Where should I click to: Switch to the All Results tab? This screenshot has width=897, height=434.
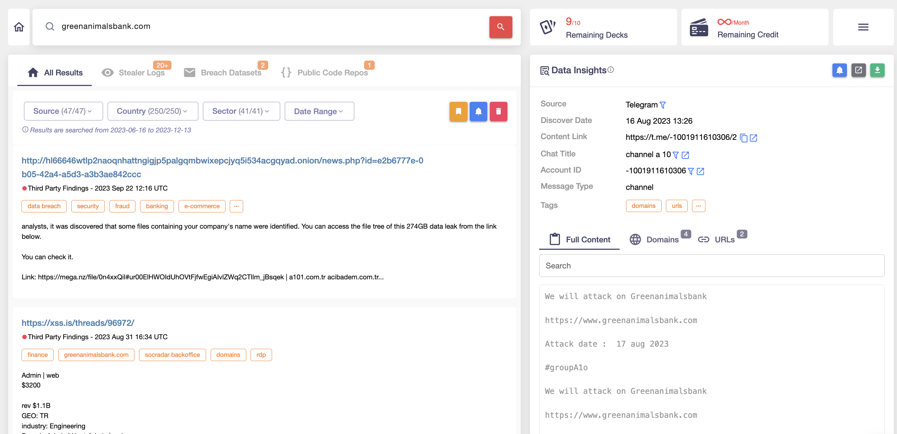(55, 73)
